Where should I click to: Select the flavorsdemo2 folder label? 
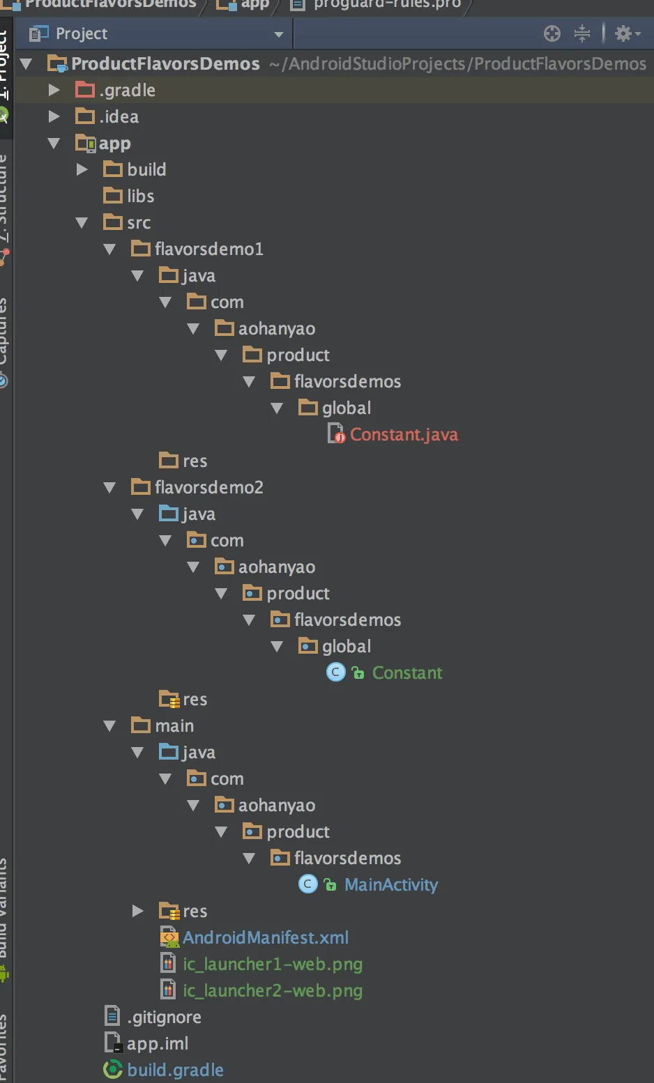tap(209, 488)
